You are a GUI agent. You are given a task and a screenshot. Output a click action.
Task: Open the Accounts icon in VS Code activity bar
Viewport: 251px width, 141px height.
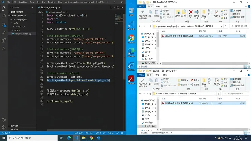pos(4,120)
